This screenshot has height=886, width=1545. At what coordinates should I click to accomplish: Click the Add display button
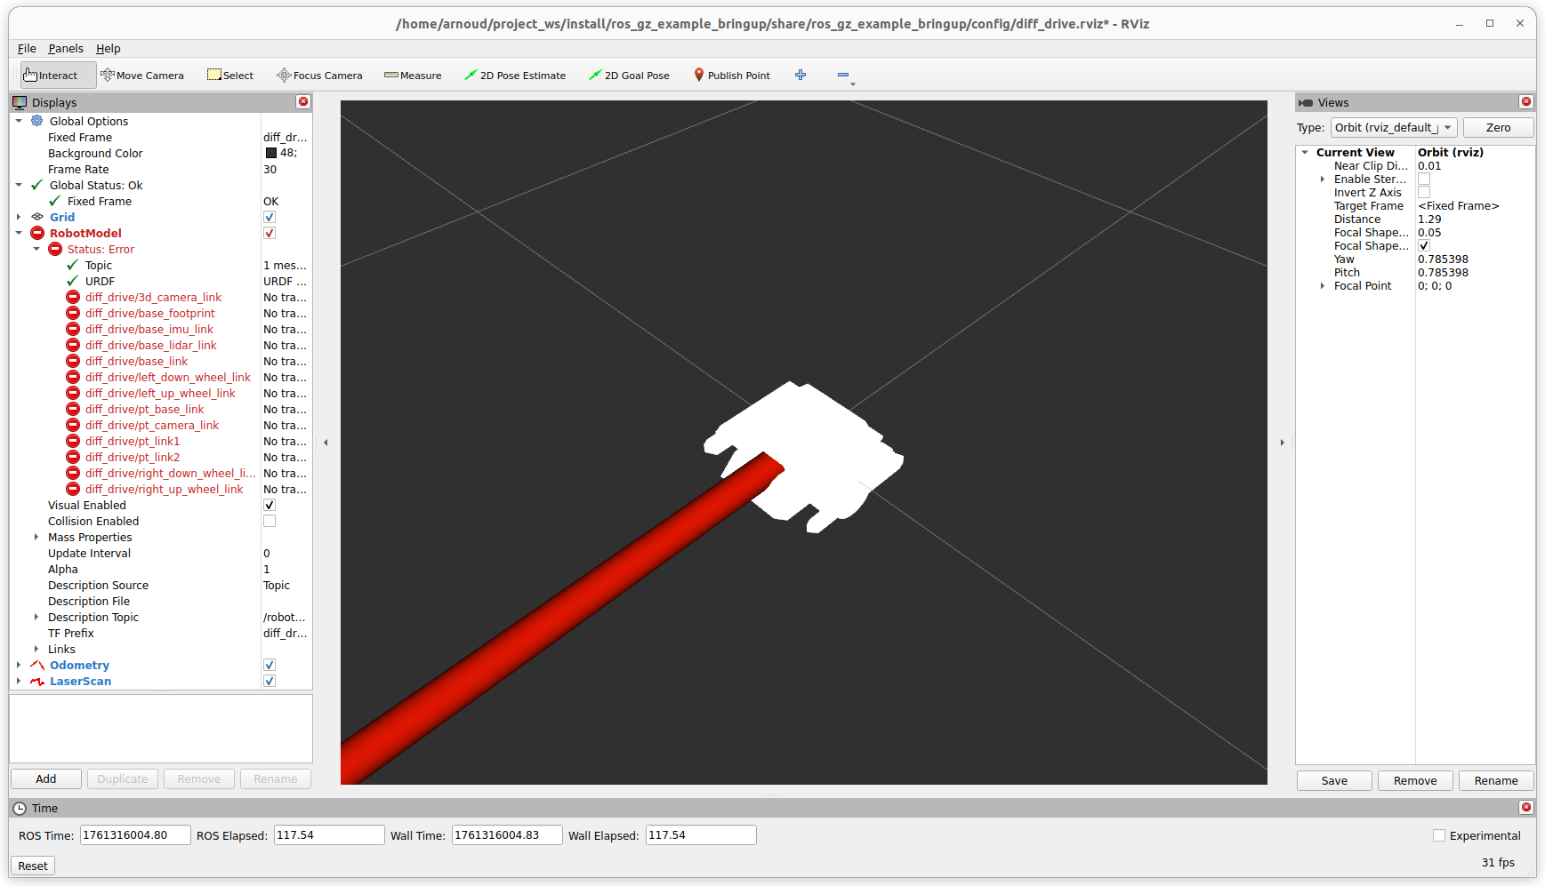pyautogui.click(x=46, y=779)
